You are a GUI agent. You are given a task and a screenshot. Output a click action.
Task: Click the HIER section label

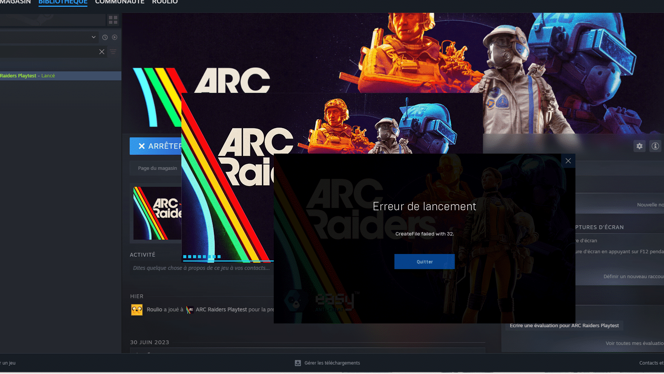click(x=137, y=296)
